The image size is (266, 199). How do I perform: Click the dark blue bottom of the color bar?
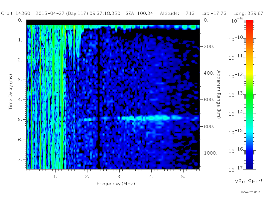(x=249, y=166)
